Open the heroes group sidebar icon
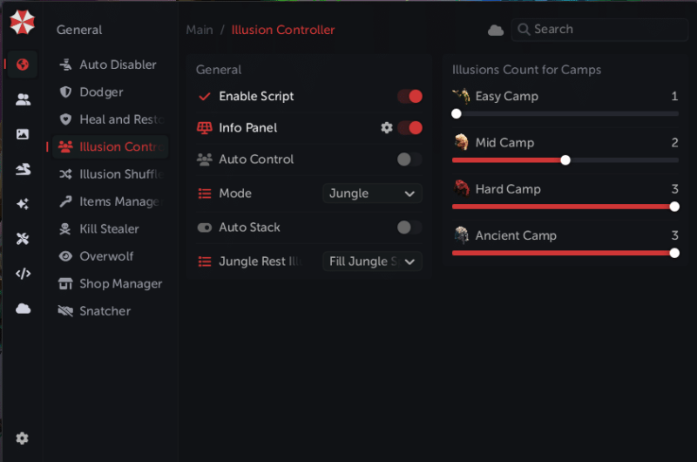The image size is (697, 462). pyautogui.click(x=23, y=99)
